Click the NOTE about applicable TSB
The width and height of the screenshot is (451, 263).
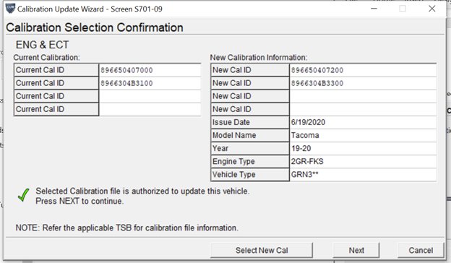[127, 228]
